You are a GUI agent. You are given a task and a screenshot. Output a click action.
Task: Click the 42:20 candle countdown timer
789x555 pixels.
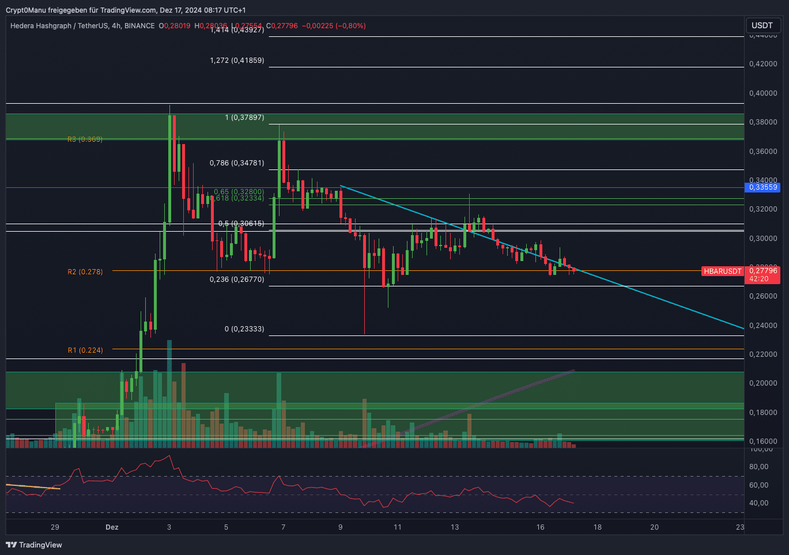758,279
